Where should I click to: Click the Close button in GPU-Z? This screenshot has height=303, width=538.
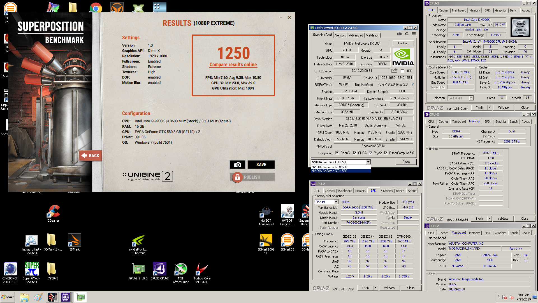(x=406, y=162)
